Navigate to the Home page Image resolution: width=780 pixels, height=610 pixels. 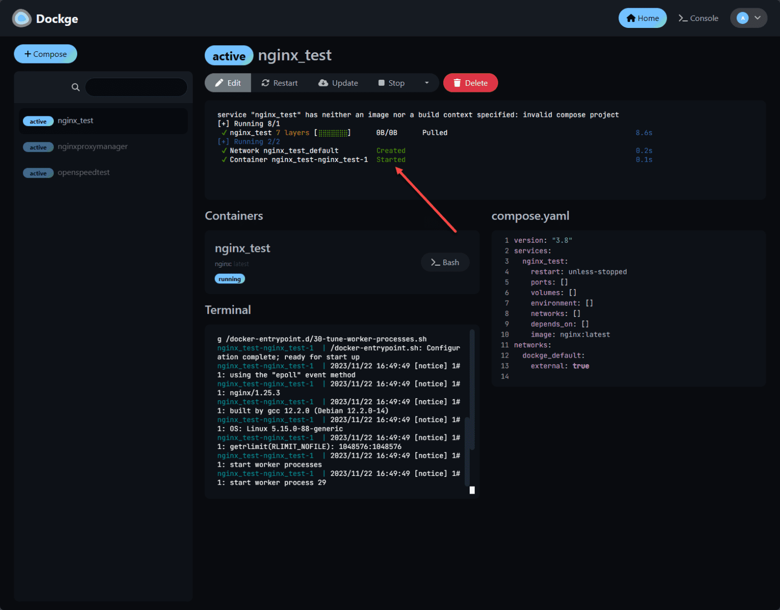[x=642, y=18]
